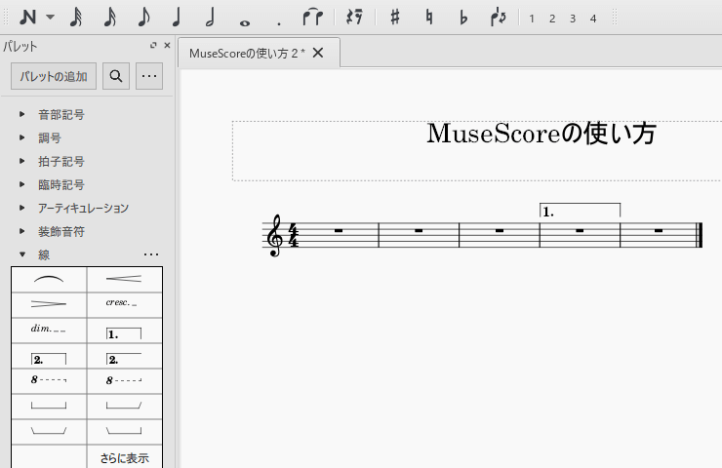Select the score title MuseScoreの使い方
The image size is (722, 468).
click(x=541, y=134)
